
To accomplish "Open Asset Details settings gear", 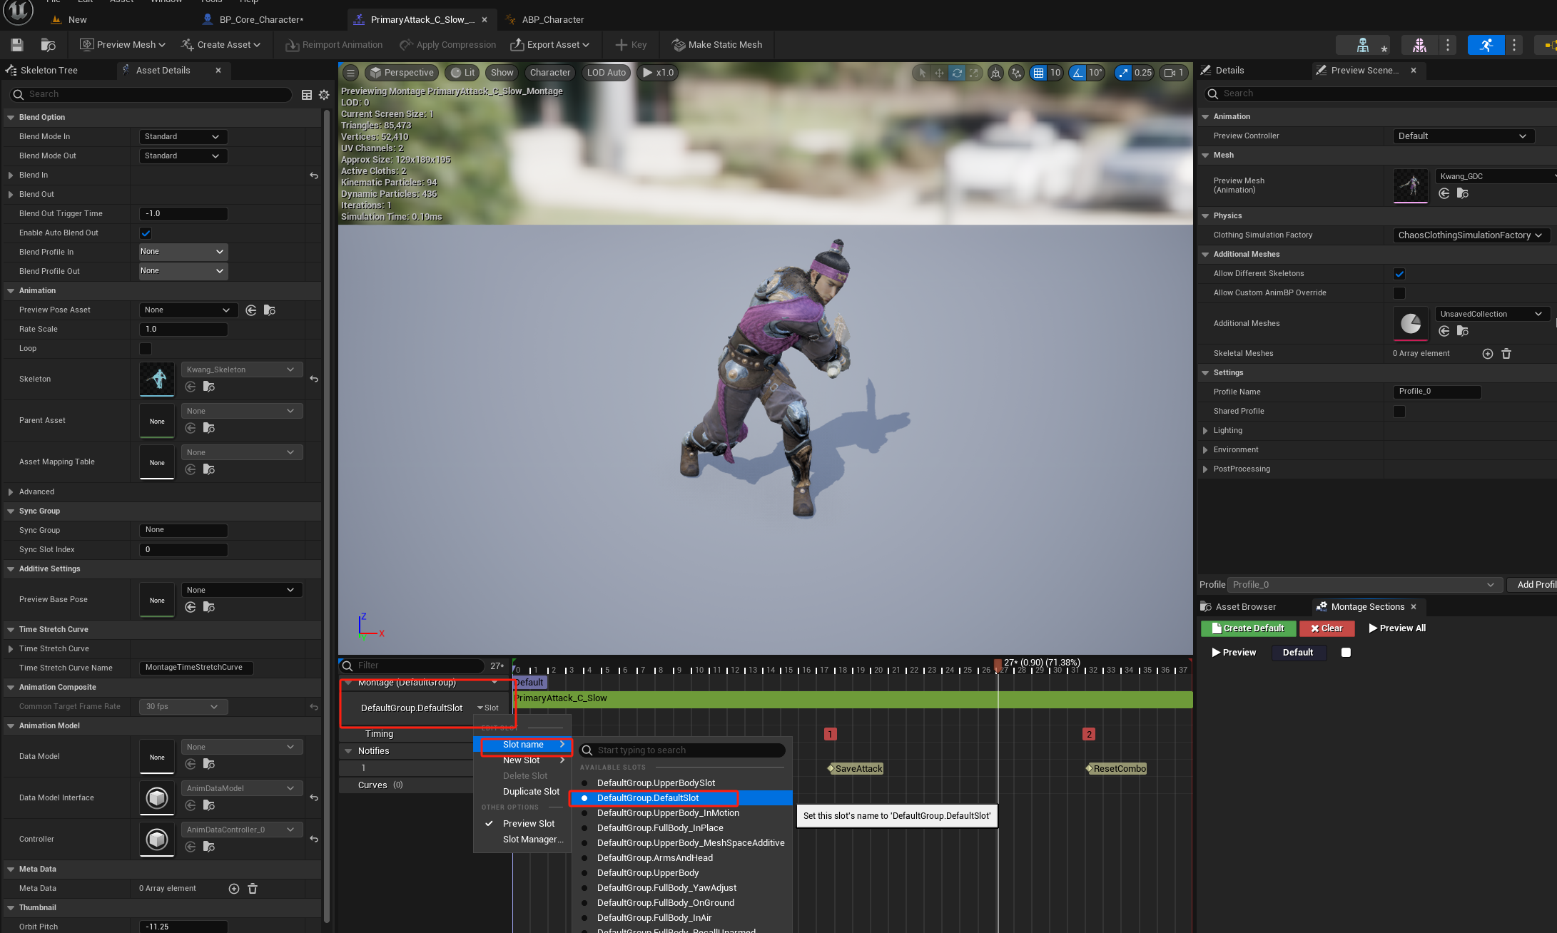I will pyautogui.click(x=324, y=95).
